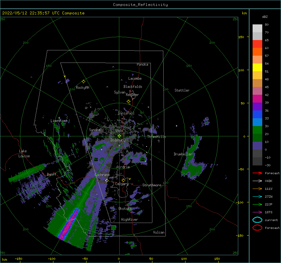Select the orange 60–57 dBZ swatch
Viewport: 281px width, 263px height.
[257, 52]
